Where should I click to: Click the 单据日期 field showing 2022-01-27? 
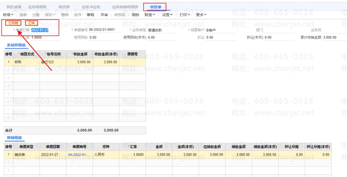pos(40,30)
